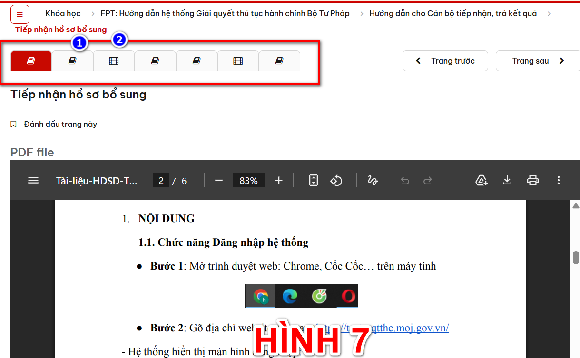580x358 pixels.
Task: Open 'Khóa học' breadcrumb link
Action: click(x=63, y=13)
